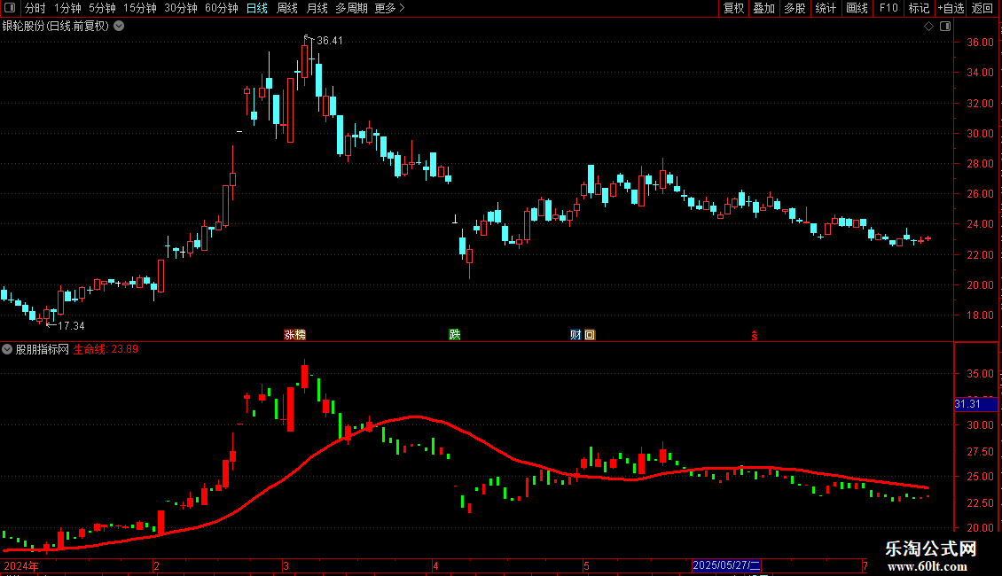Click the 36.41 high price label
The image size is (1002, 576).
click(x=330, y=41)
